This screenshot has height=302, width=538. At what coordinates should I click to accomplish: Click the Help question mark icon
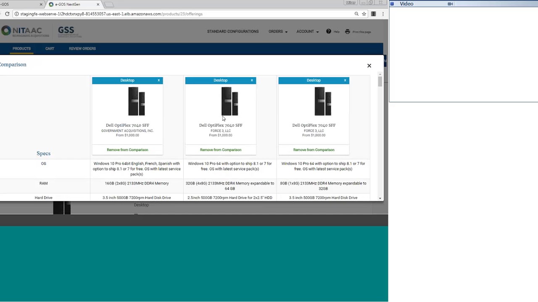tap(329, 31)
